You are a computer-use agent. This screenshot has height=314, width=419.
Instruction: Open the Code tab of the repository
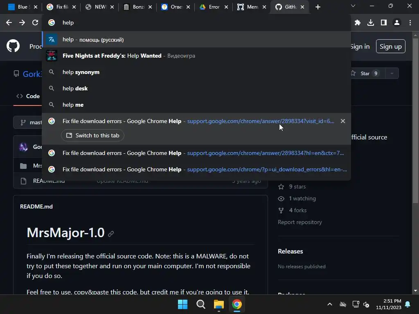(x=28, y=96)
